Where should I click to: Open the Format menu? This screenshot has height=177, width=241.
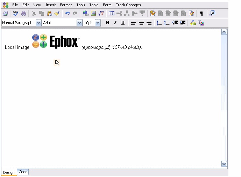[x=66, y=5]
